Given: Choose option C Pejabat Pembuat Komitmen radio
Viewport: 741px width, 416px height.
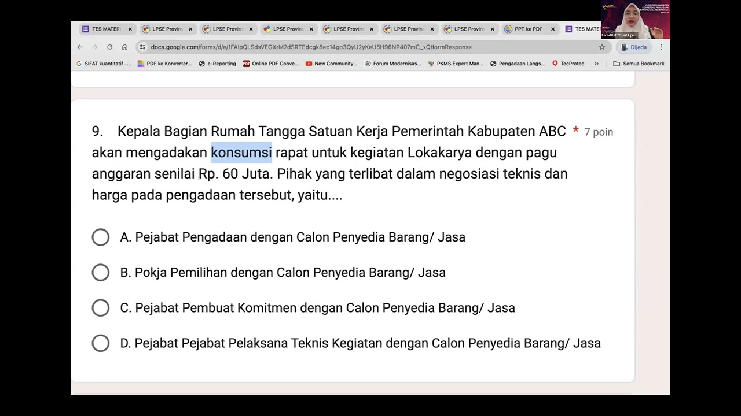Looking at the screenshot, I should pos(100,308).
